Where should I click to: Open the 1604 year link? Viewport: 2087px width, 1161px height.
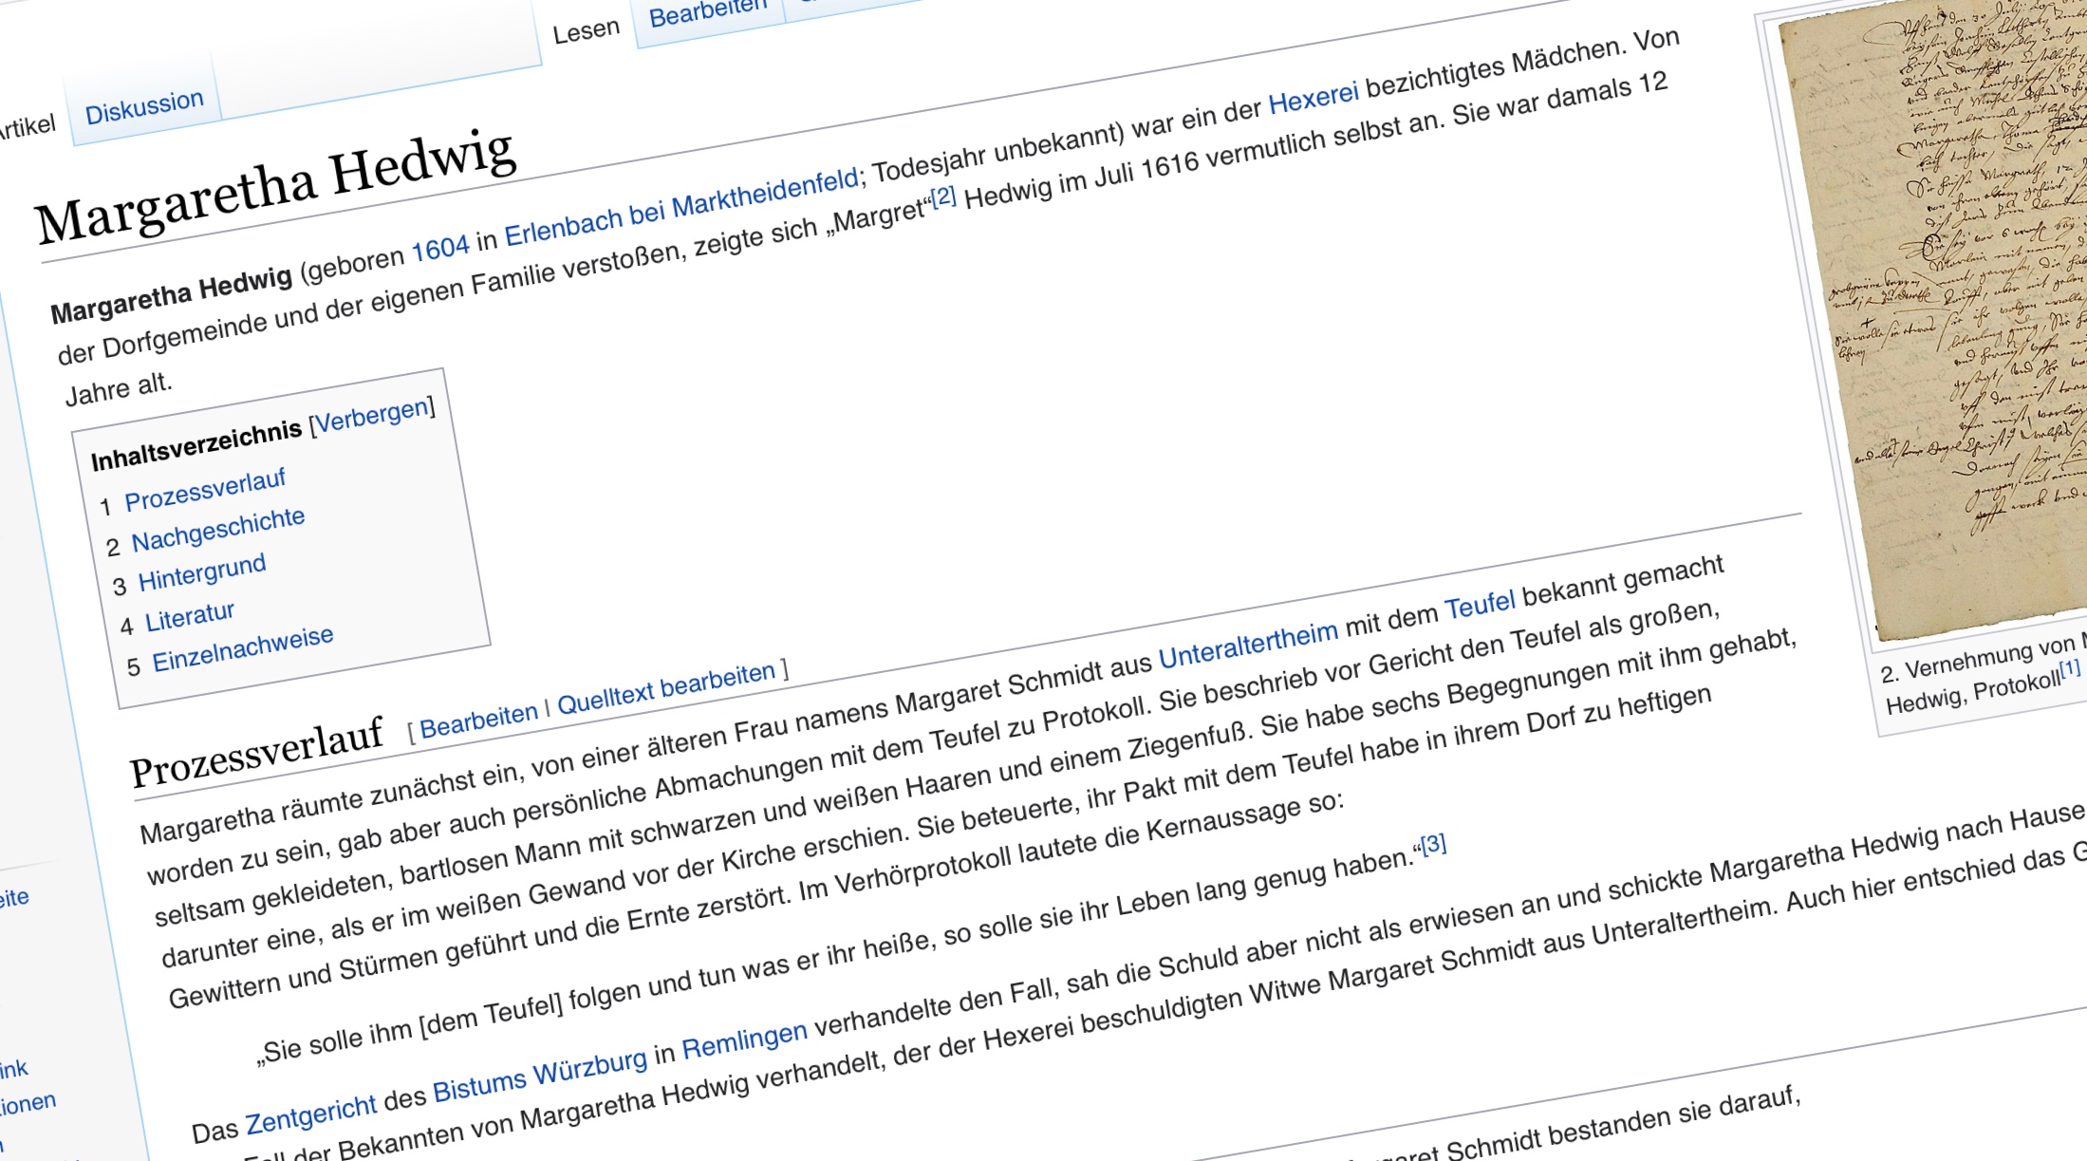[x=439, y=249]
